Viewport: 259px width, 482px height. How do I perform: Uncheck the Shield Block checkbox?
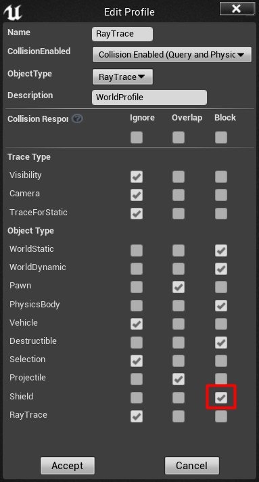[x=221, y=398]
